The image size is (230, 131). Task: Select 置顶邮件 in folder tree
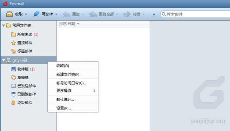25,43
